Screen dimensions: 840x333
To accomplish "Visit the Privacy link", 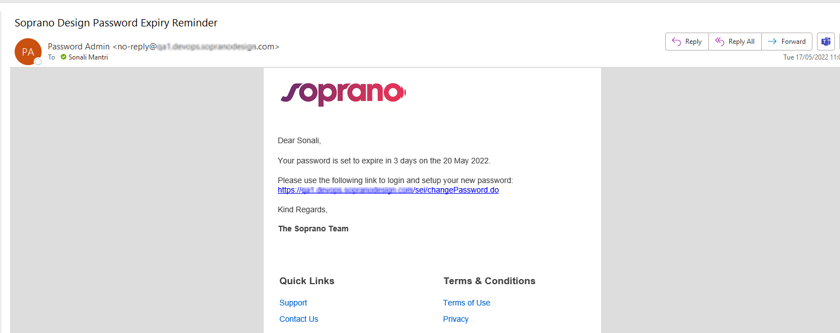I will [x=455, y=319].
